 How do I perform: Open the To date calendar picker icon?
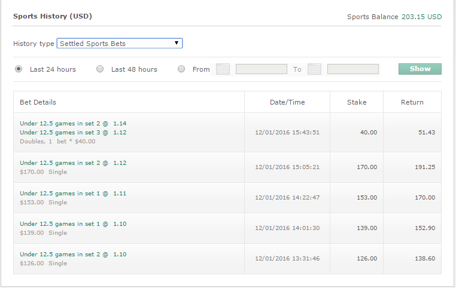point(314,69)
